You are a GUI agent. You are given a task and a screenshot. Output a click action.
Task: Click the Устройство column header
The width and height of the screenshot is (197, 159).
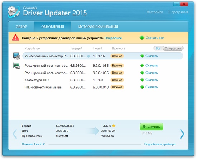pos(32,48)
